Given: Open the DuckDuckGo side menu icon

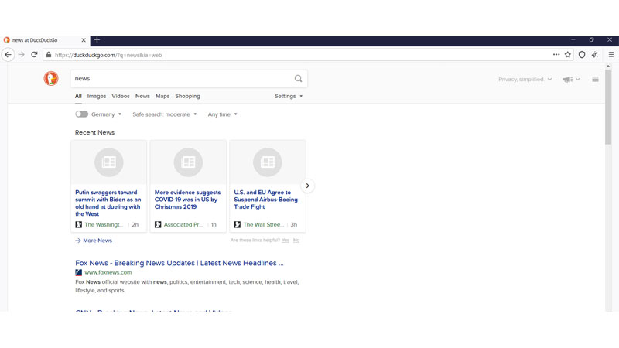Looking at the screenshot, I should click(595, 80).
